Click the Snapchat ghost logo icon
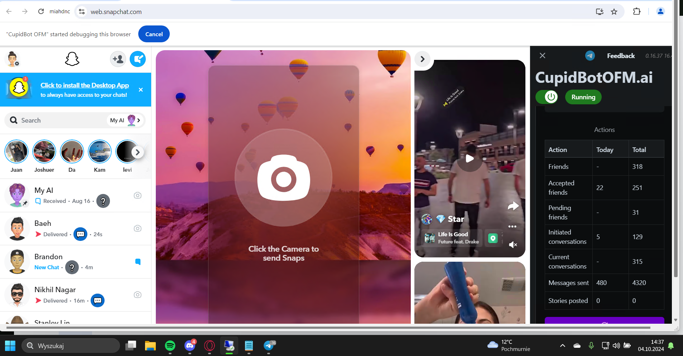This screenshot has width=683, height=356. coord(72,59)
